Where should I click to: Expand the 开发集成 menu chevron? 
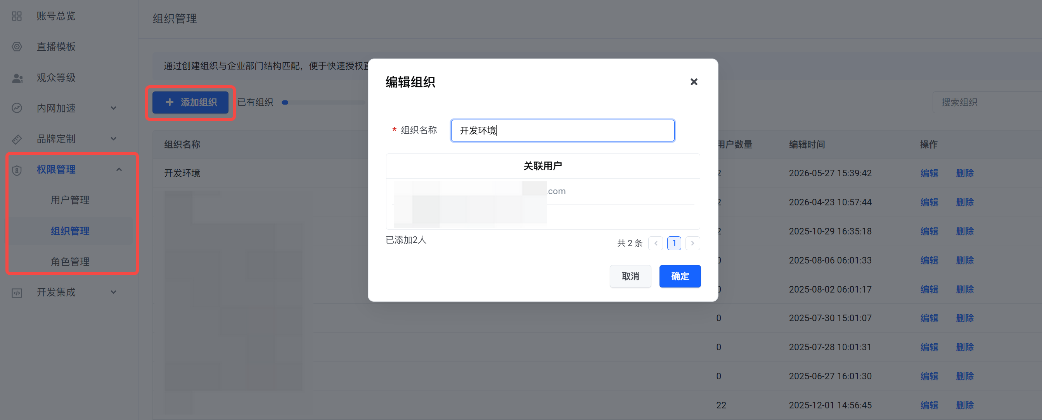click(114, 293)
